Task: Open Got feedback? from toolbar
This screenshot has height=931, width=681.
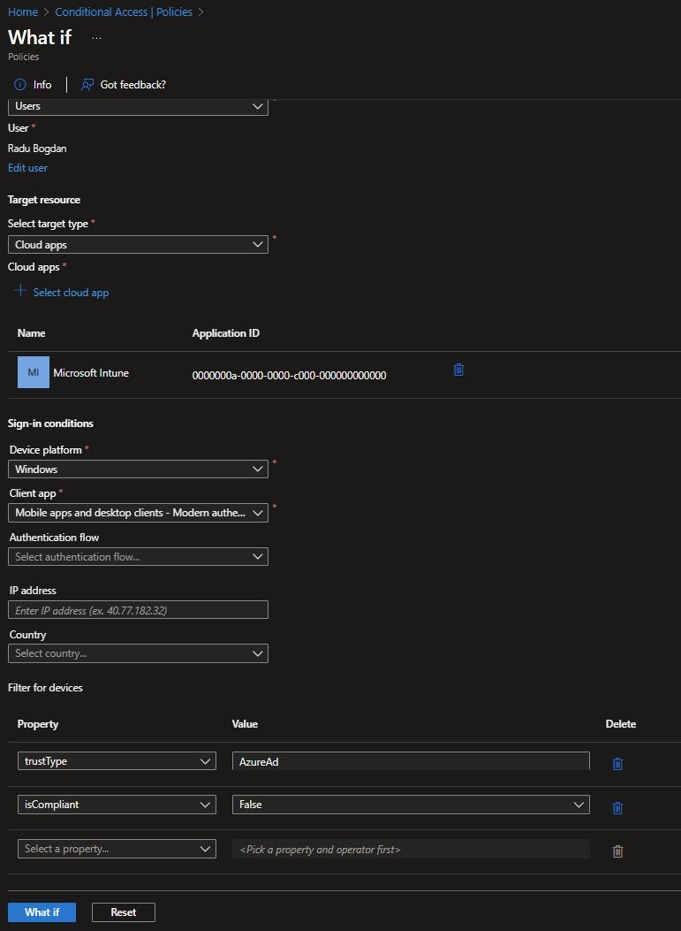Action: click(x=124, y=85)
